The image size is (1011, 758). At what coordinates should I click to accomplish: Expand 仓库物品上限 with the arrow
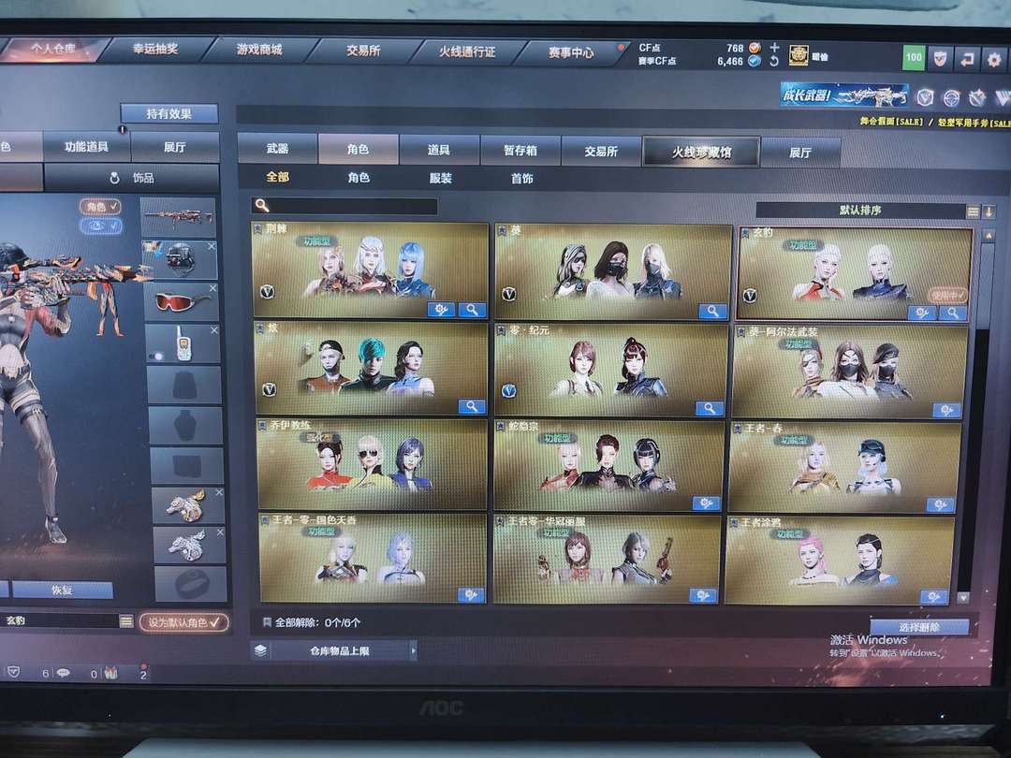click(x=414, y=651)
